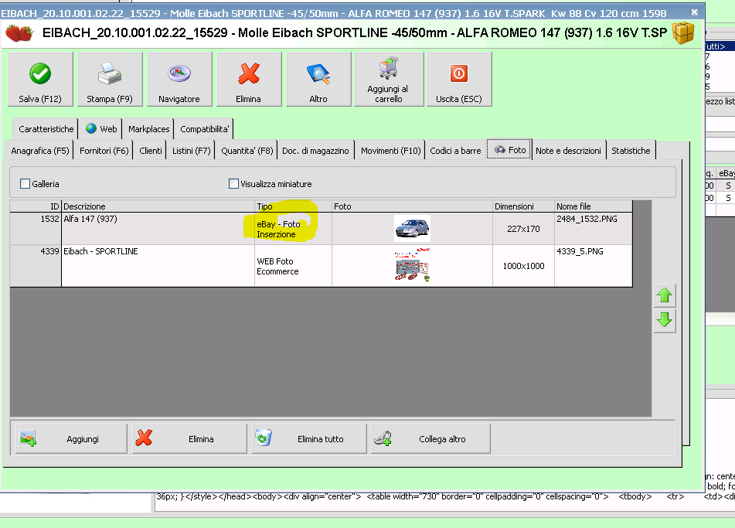Switch to the Statistiche tab
The width and height of the screenshot is (735, 528).
(x=631, y=151)
